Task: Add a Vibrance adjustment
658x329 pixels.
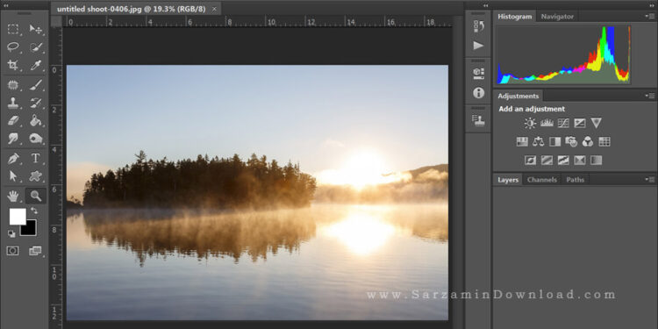Action: pyautogui.click(x=596, y=123)
